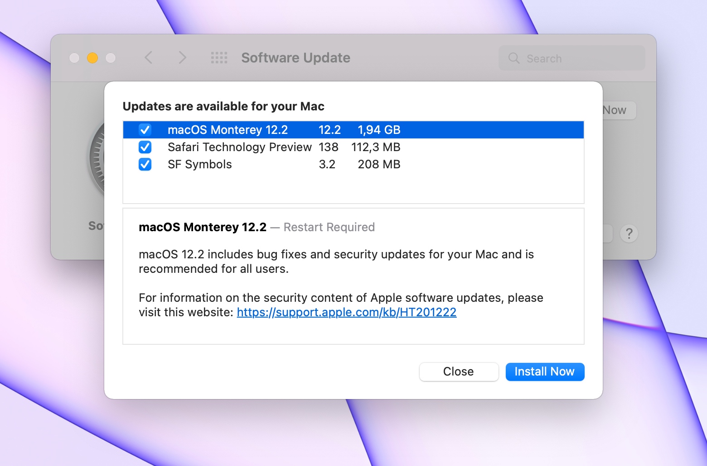Open the show-all preferences grid icon

coord(219,57)
